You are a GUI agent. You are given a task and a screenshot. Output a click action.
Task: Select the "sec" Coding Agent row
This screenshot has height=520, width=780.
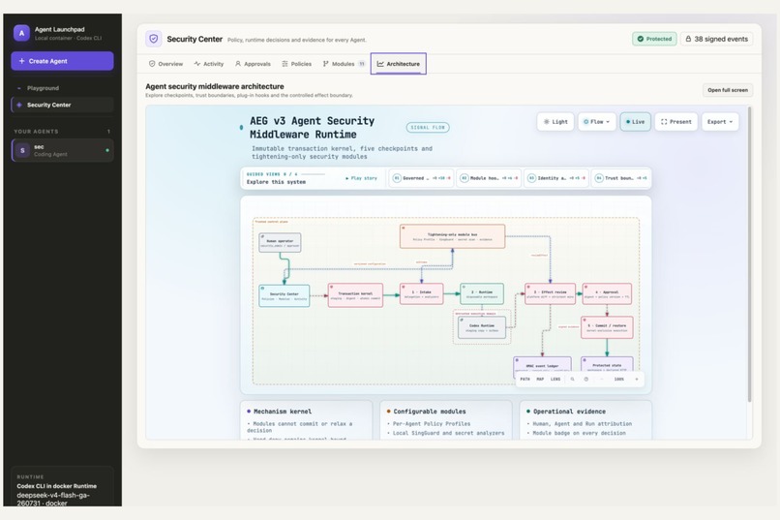63,150
